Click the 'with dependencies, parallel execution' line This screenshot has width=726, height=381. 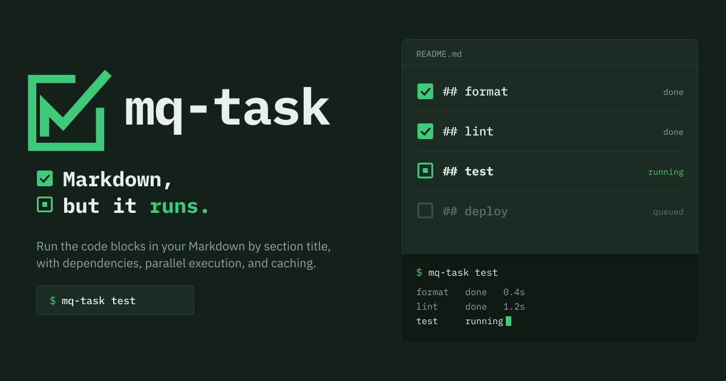pyautogui.click(x=176, y=264)
